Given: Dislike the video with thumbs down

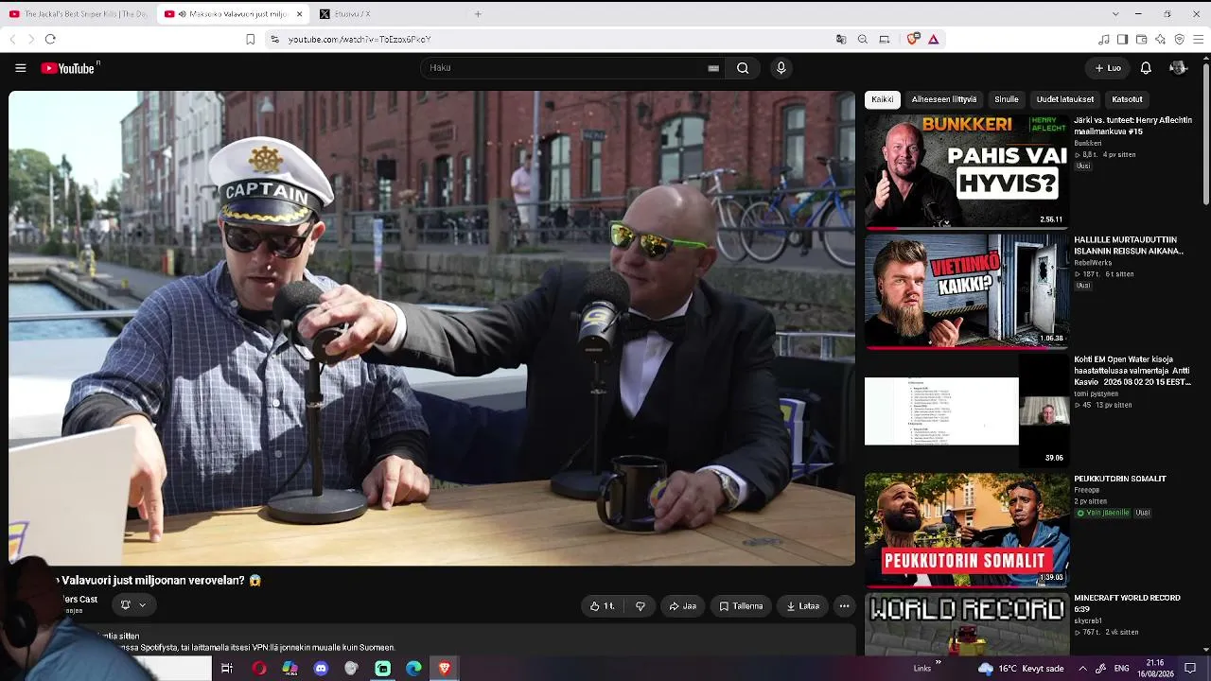Looking at the screenshot, I should tap(641, 606).
